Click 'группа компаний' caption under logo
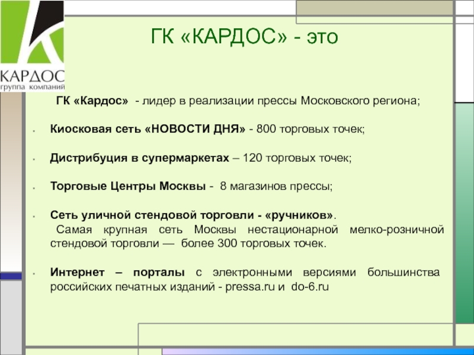This screenshot has height=355, width=474. pyautogui.click(x=33, y=87)
